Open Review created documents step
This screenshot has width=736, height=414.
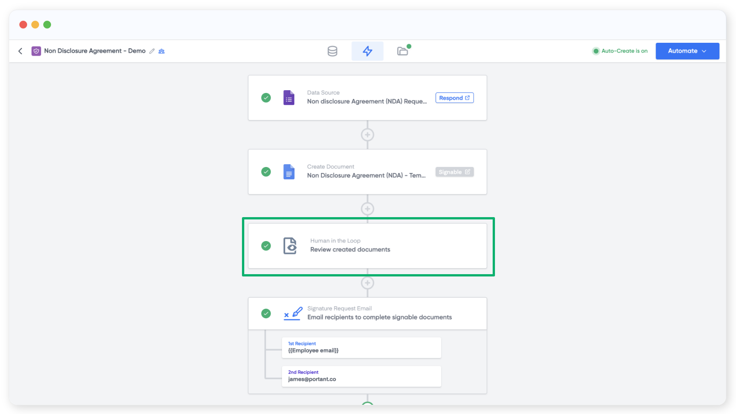click(x=350, y=249)
